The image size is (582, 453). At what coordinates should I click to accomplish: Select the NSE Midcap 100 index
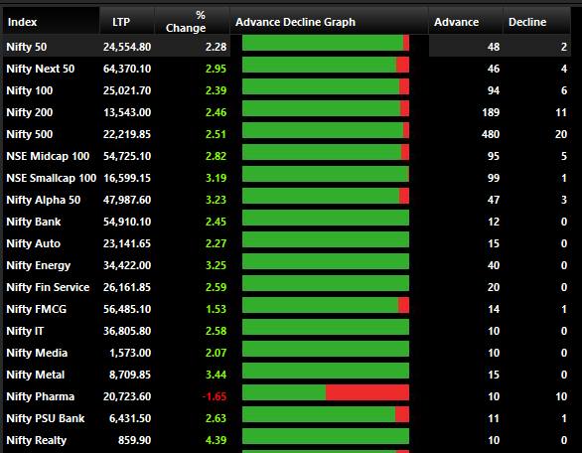[x=48, y=156]
